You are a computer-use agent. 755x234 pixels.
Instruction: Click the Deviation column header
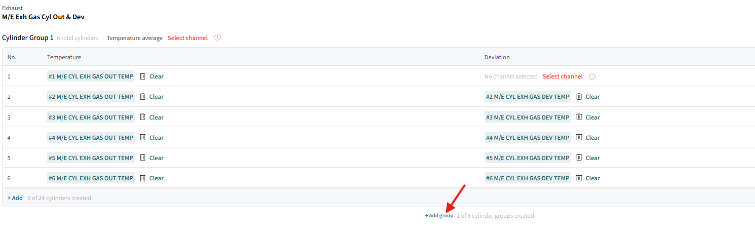pos(497,57)
